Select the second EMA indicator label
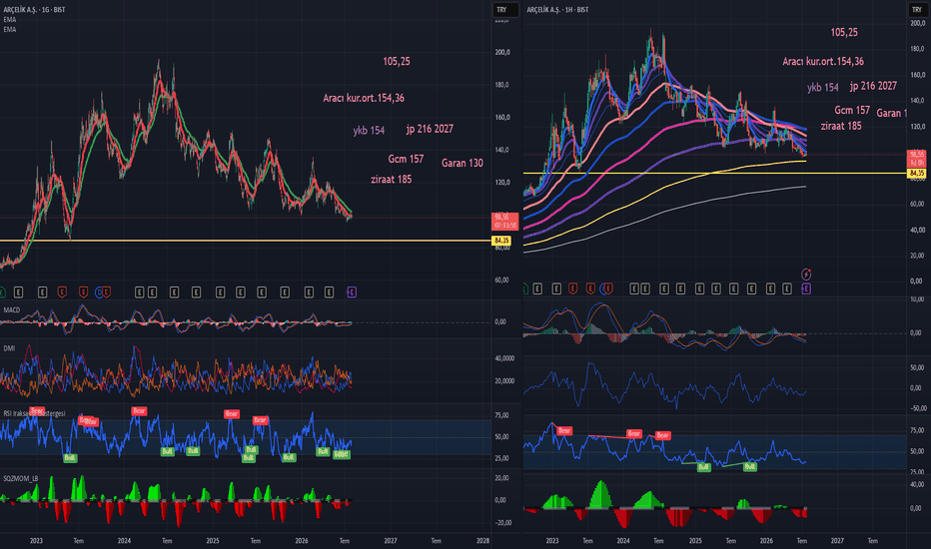Viewport: 931px width, 549px height. (10, 29)
